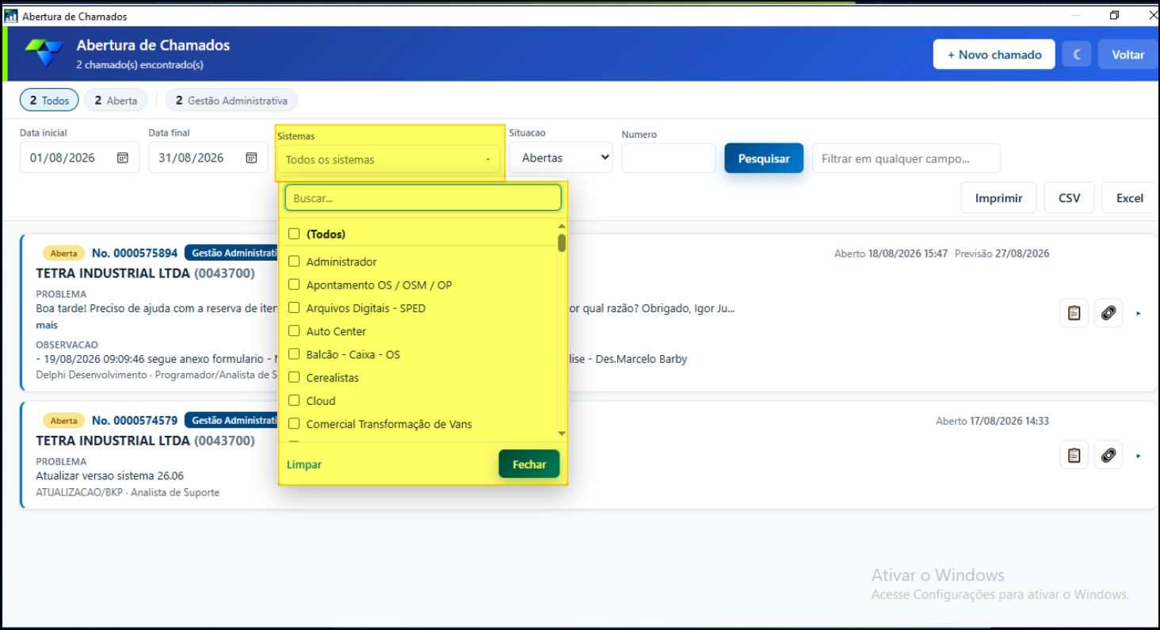
Task: Check the (Todos) checkbox
Action: click(294, 234)
